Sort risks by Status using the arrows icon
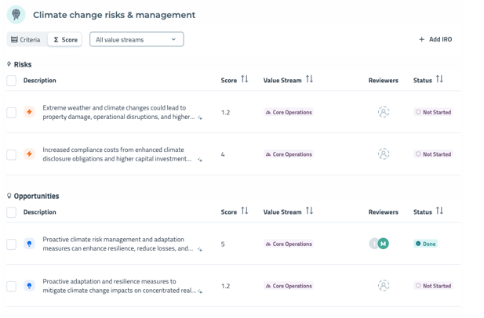 439,80
